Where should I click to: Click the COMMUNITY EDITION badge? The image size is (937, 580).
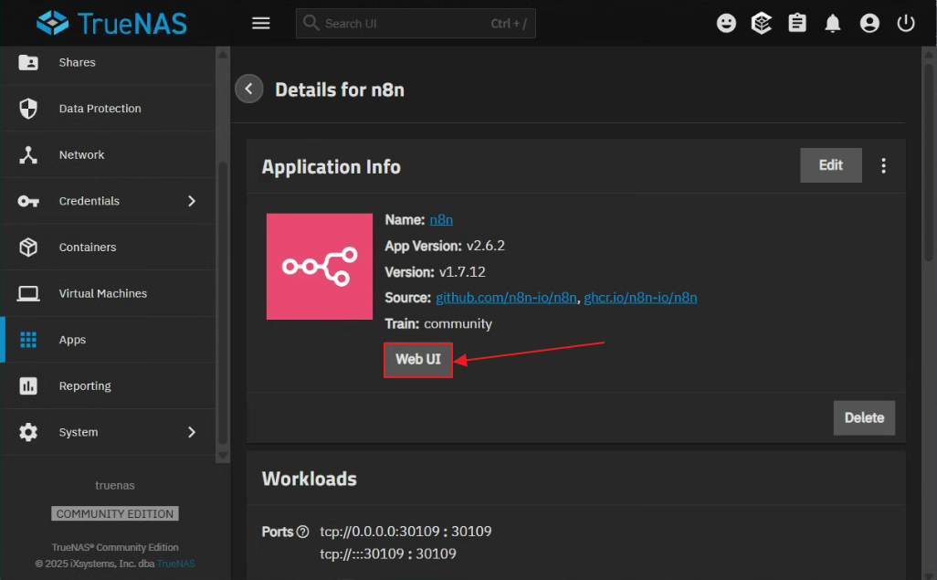tap(115, 513)
